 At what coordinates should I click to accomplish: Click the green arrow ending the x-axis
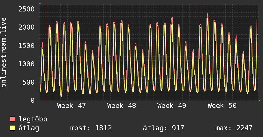click(x=259, y=100)
